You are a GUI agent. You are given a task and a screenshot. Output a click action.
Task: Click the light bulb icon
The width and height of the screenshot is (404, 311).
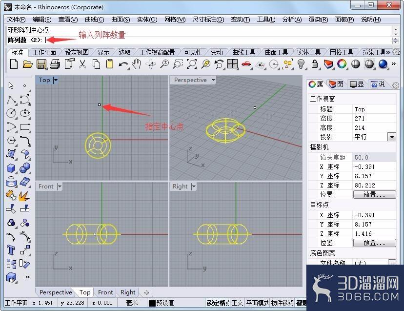(x=301, y=63)
